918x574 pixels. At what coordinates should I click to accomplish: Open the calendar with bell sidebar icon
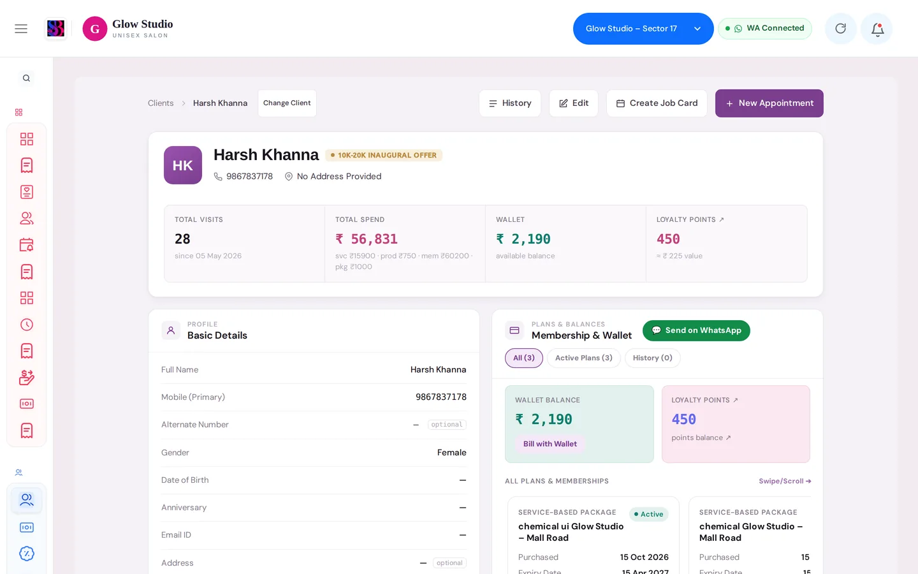[27, 245]
